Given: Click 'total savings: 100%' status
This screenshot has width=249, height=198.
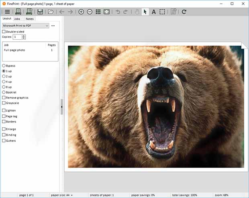Looking at the screenshot, I should pos(184,195).
